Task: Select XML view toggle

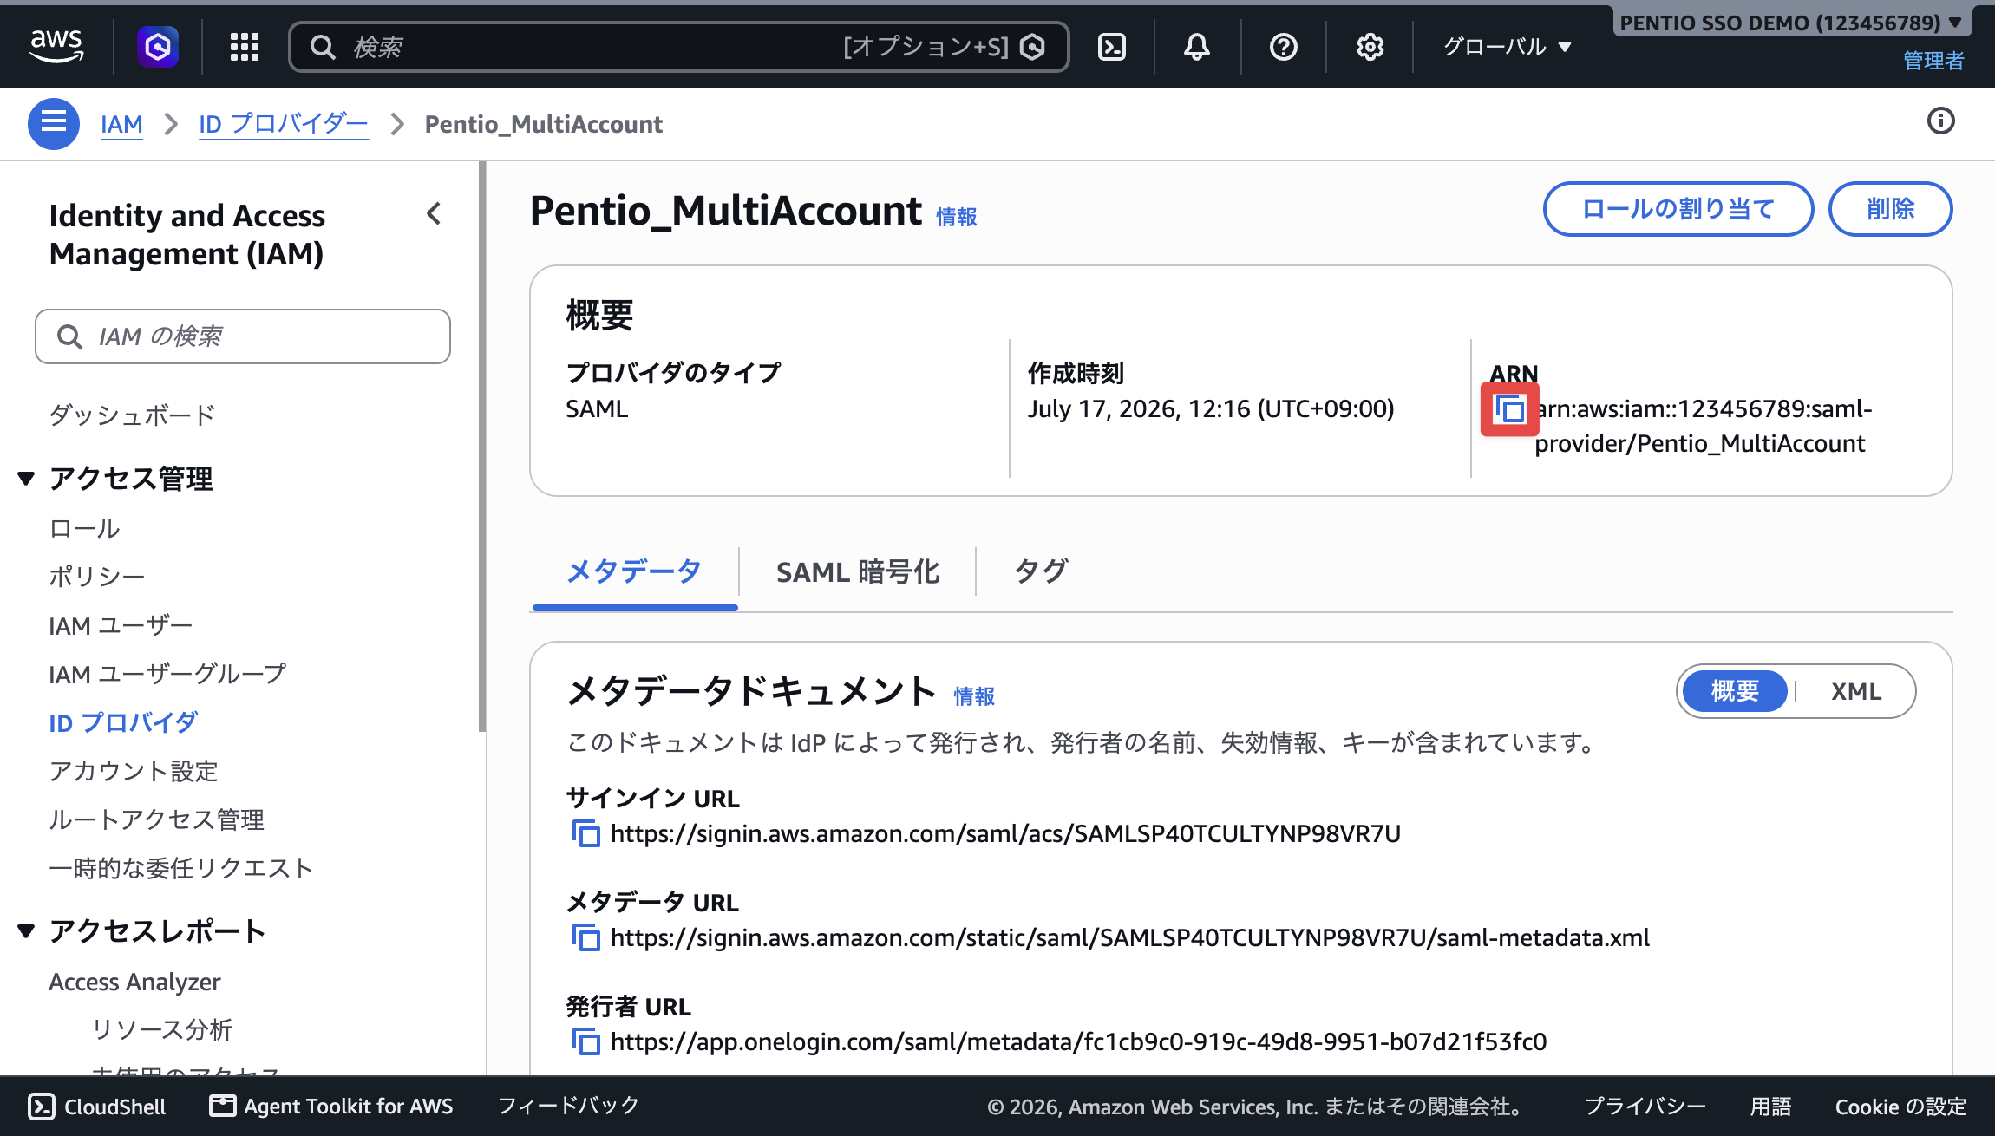Action: pyautogui.click(x=1856, y=691)
